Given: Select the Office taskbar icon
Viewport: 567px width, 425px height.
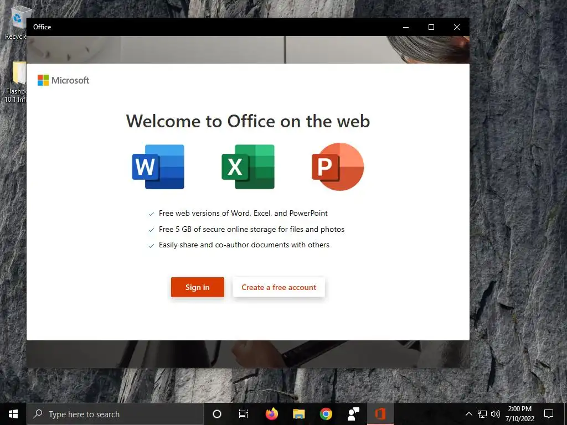Looking at the screenshot, I should click(x=380, y=414).
